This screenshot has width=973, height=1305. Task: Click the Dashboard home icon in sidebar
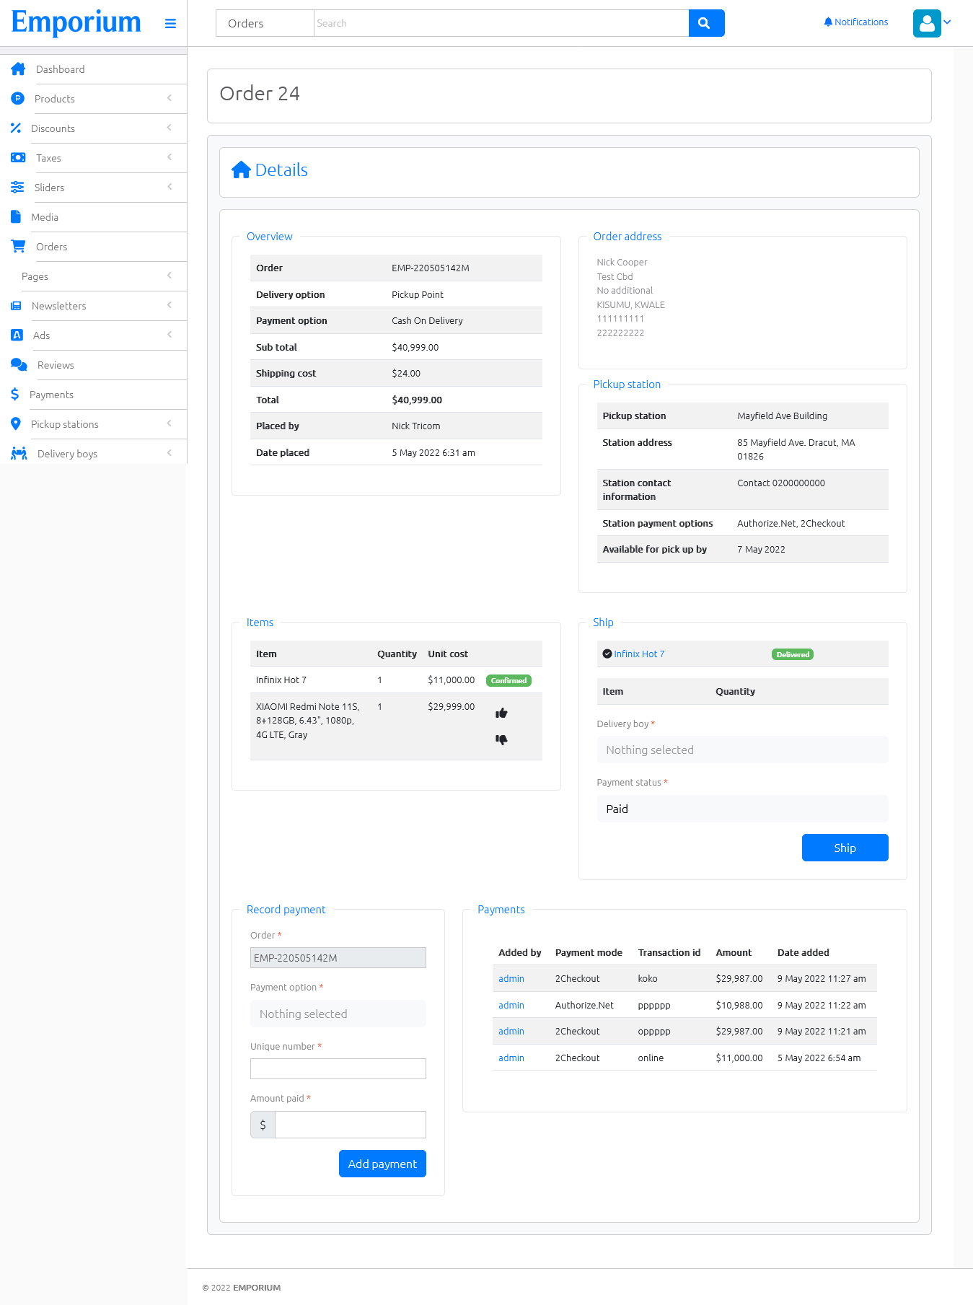tap(18, 69)
